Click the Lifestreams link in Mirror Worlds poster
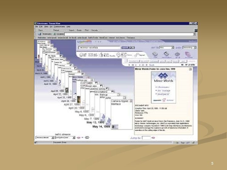Screen dimensions: 227x170 pos(163,87)
